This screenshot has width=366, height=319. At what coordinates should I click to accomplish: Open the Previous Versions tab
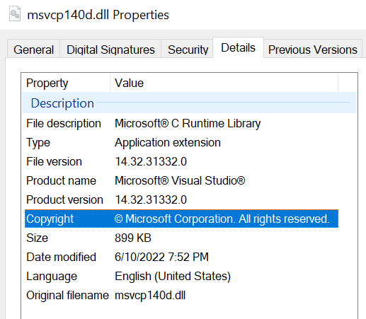(x=313, y=49)
